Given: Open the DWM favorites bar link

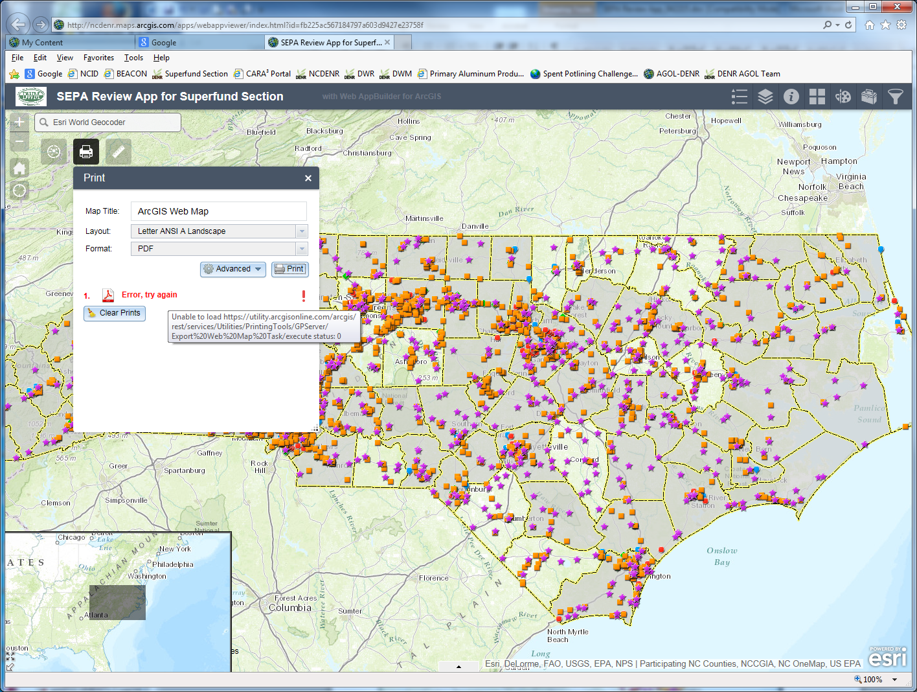Looking at the screenshot, I should 396,74.
